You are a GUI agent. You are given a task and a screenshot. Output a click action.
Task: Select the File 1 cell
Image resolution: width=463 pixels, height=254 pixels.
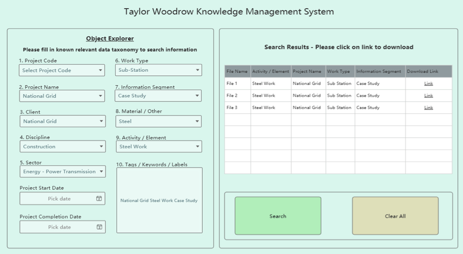[x=237, y=84]
